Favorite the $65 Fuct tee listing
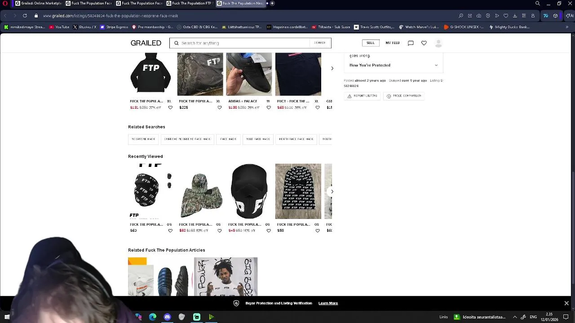575x323 pixels. pos(318,108)
